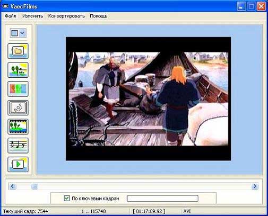Open the Файл menu

pos(11,16)
